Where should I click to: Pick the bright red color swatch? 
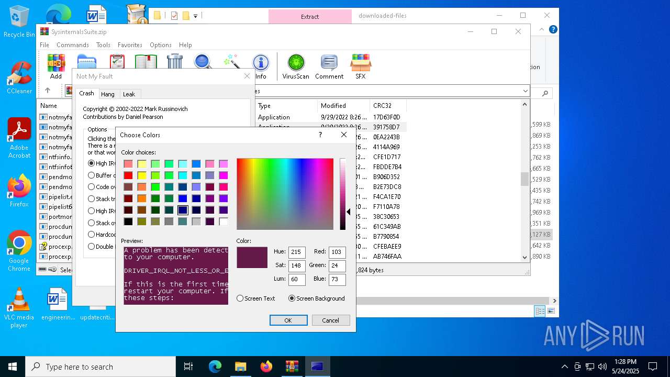(128, 175)
